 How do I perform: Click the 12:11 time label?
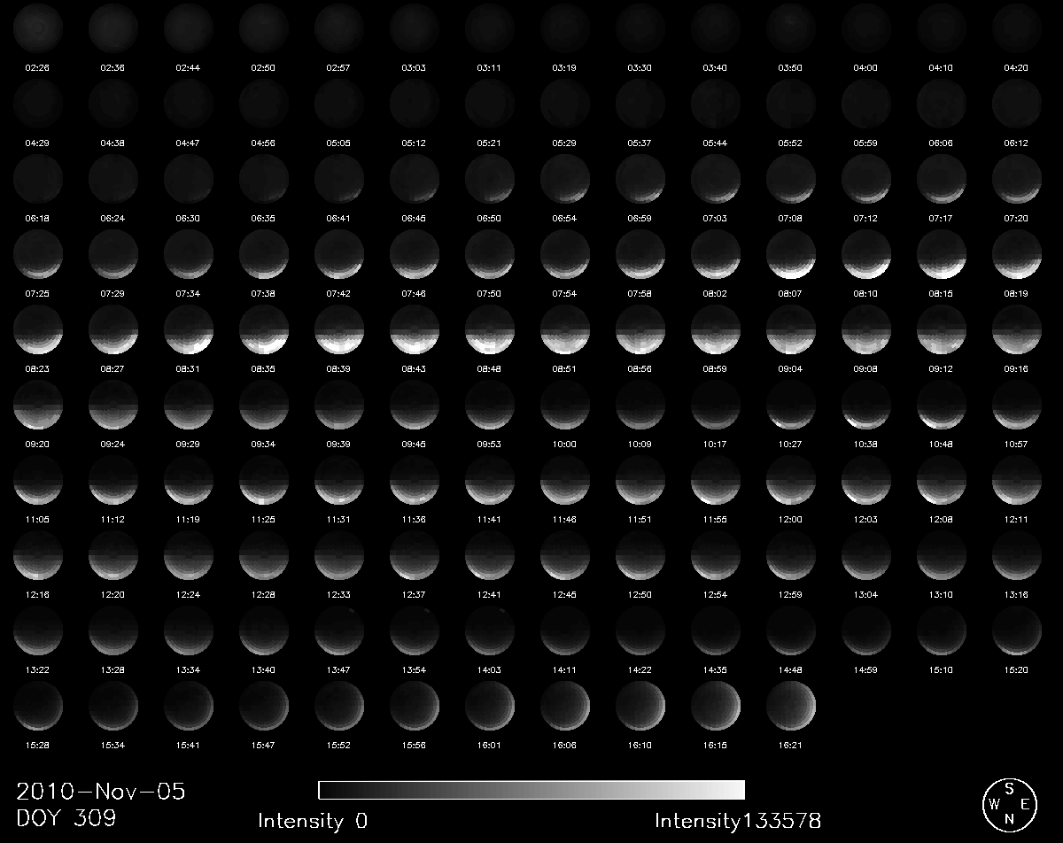1017,519
